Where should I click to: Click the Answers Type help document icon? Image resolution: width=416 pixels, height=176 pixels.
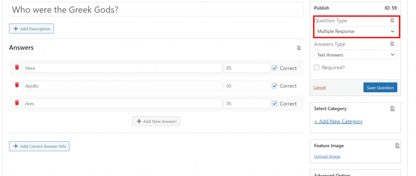pos(392,44)
